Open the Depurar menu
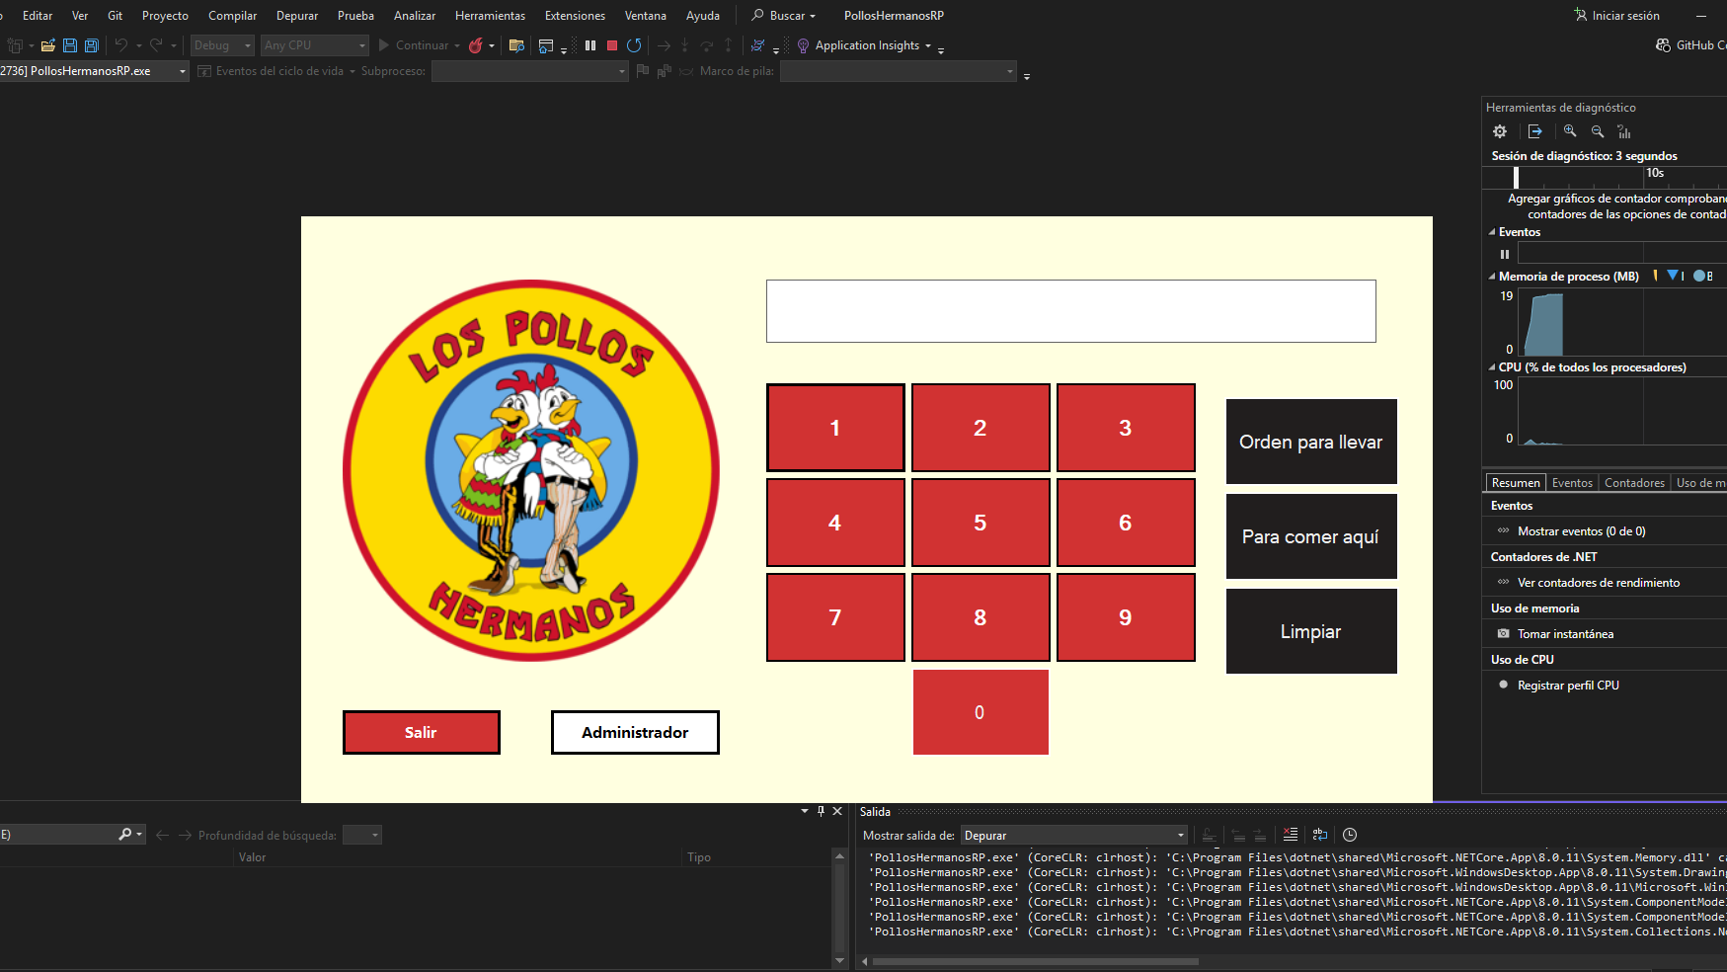Screen dimensions: 1727x972 coord(297,16)
